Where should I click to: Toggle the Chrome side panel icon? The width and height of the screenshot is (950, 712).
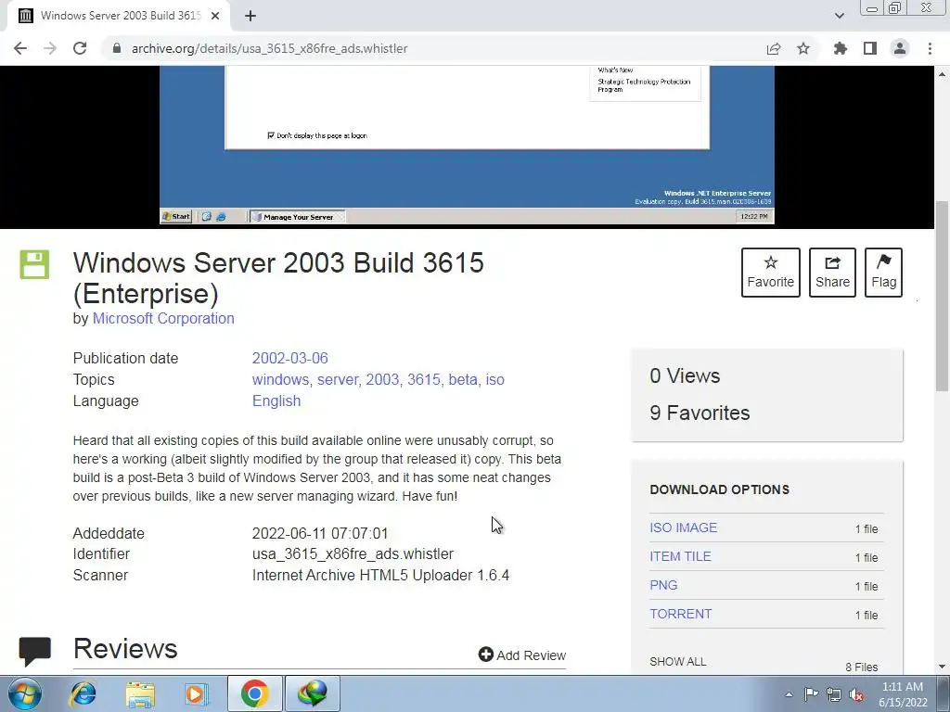pos(870,48)
